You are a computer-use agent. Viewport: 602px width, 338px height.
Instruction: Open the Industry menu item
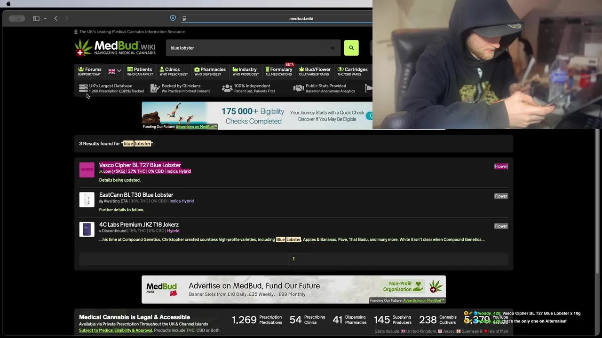(x=245, y=71)
